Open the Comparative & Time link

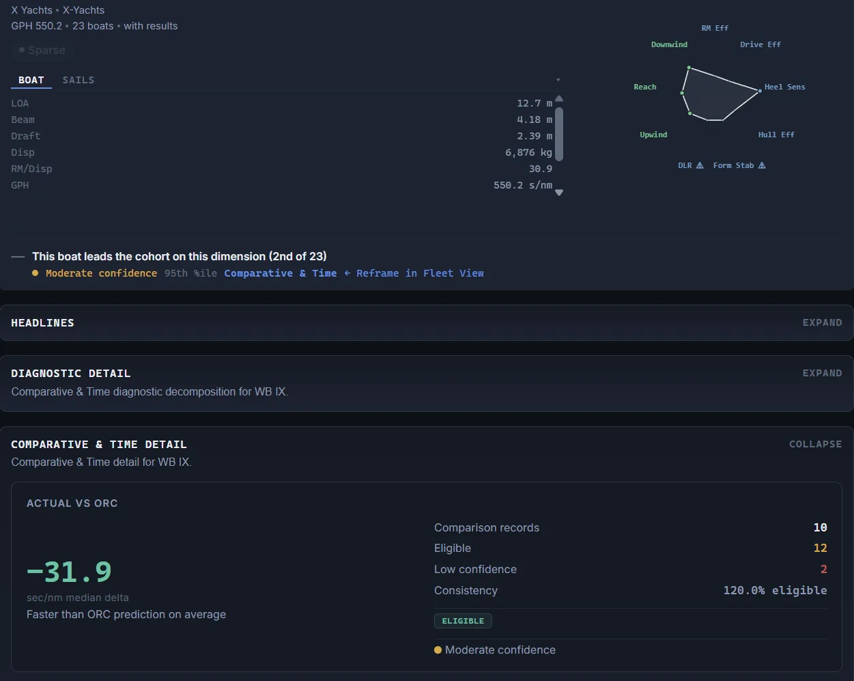point(281,273)
